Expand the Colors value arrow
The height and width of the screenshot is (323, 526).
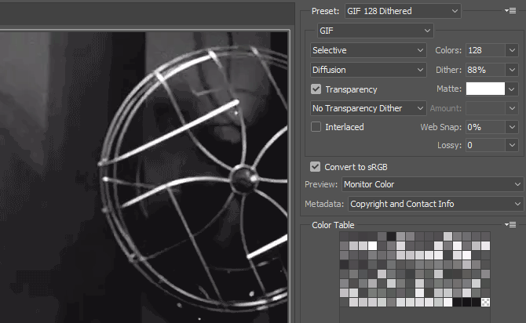point(512,50)
